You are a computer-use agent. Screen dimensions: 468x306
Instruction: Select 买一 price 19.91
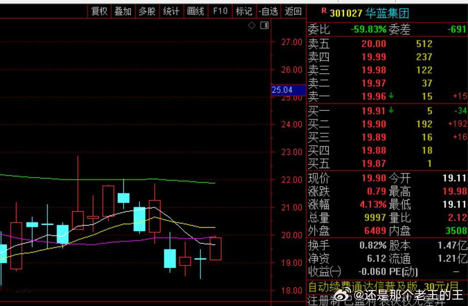click(x=374, y=111)
